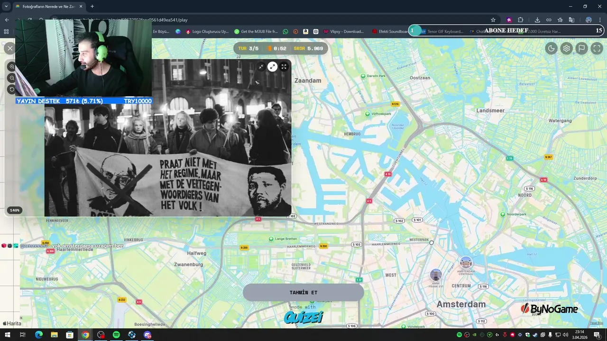
Task: Click the large Amsterdam city label
Action: [461, 304]
